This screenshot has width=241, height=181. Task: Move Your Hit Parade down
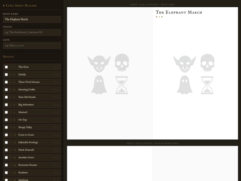tap(58, 97)
